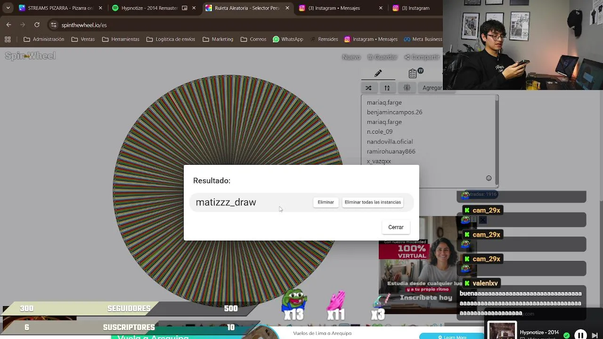Close the Hypnotize Spotify tab
The height and width of the screenshot is (339, 603).
(194, 8)
